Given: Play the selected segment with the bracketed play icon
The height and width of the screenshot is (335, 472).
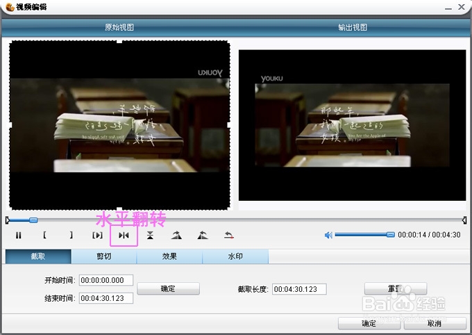Looking at the screenshot, I should [x=97, y=235].
